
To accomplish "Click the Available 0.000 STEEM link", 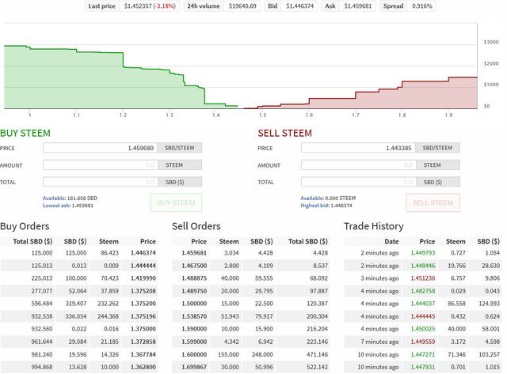I will (x=328, y=198).
